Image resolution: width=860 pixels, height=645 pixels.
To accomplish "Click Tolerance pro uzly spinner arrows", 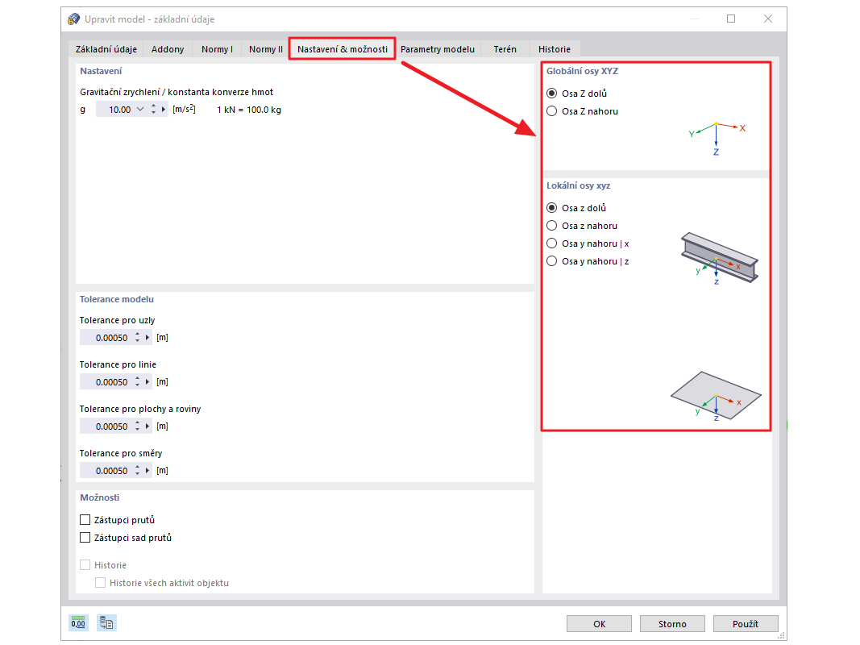I will coord(137,337).
